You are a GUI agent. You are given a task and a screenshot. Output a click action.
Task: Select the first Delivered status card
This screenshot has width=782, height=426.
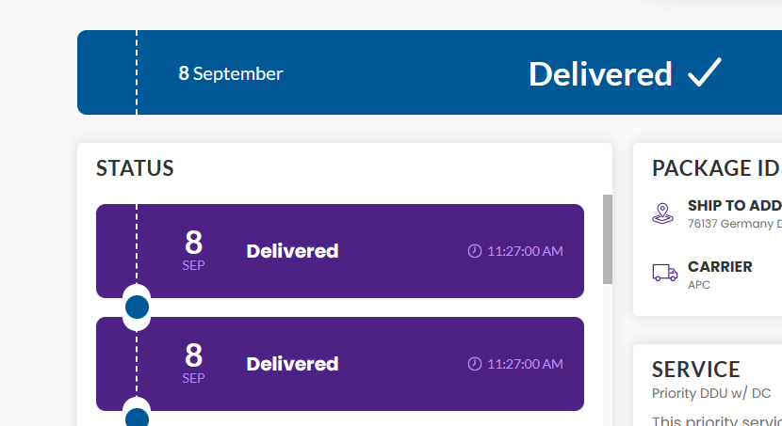click(339, 251)
